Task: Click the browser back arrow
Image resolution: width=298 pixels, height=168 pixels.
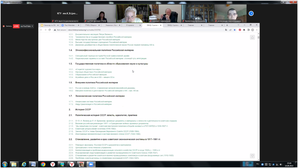Action: (41, 30)
